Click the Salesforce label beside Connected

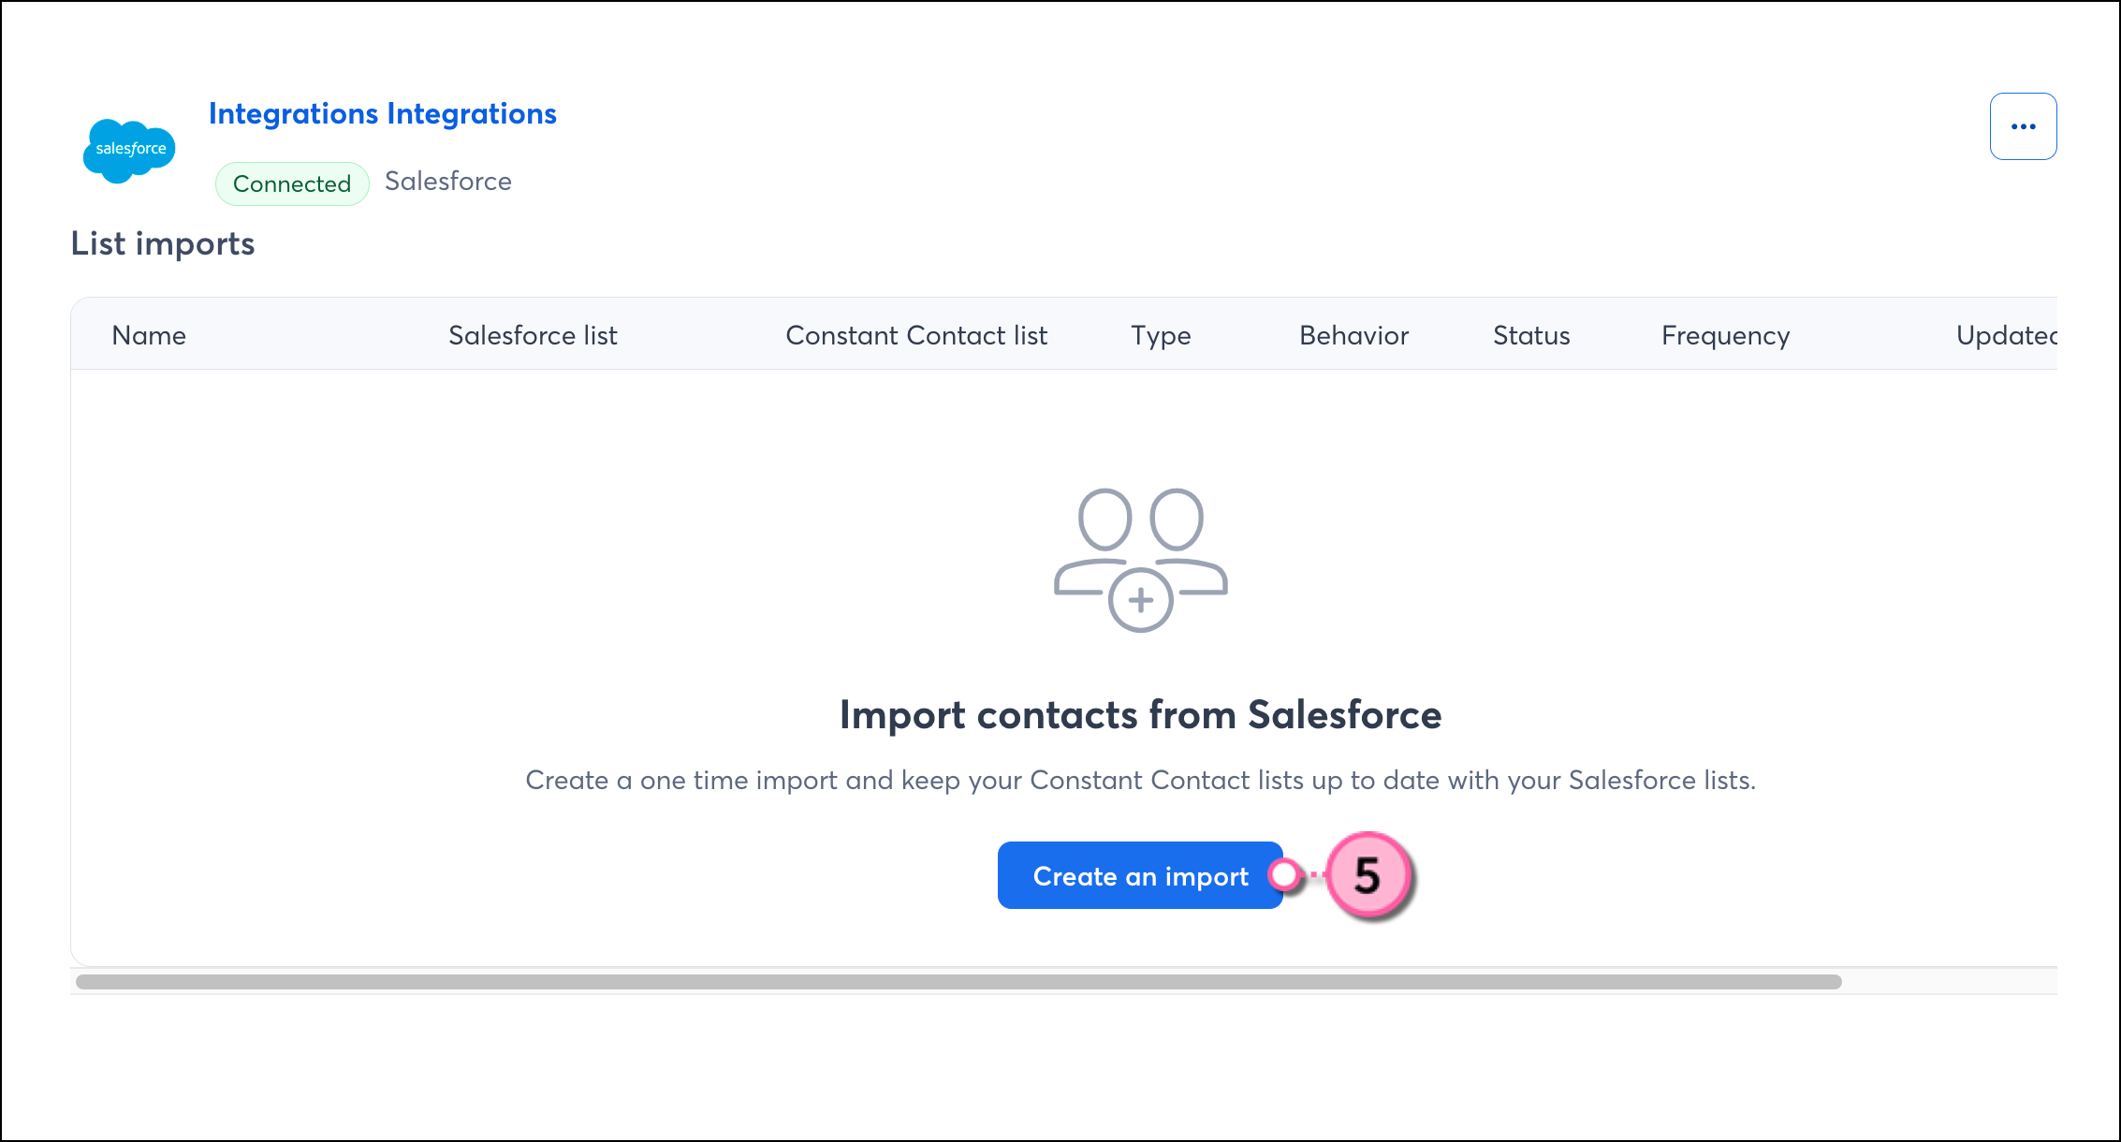[448, 181]
